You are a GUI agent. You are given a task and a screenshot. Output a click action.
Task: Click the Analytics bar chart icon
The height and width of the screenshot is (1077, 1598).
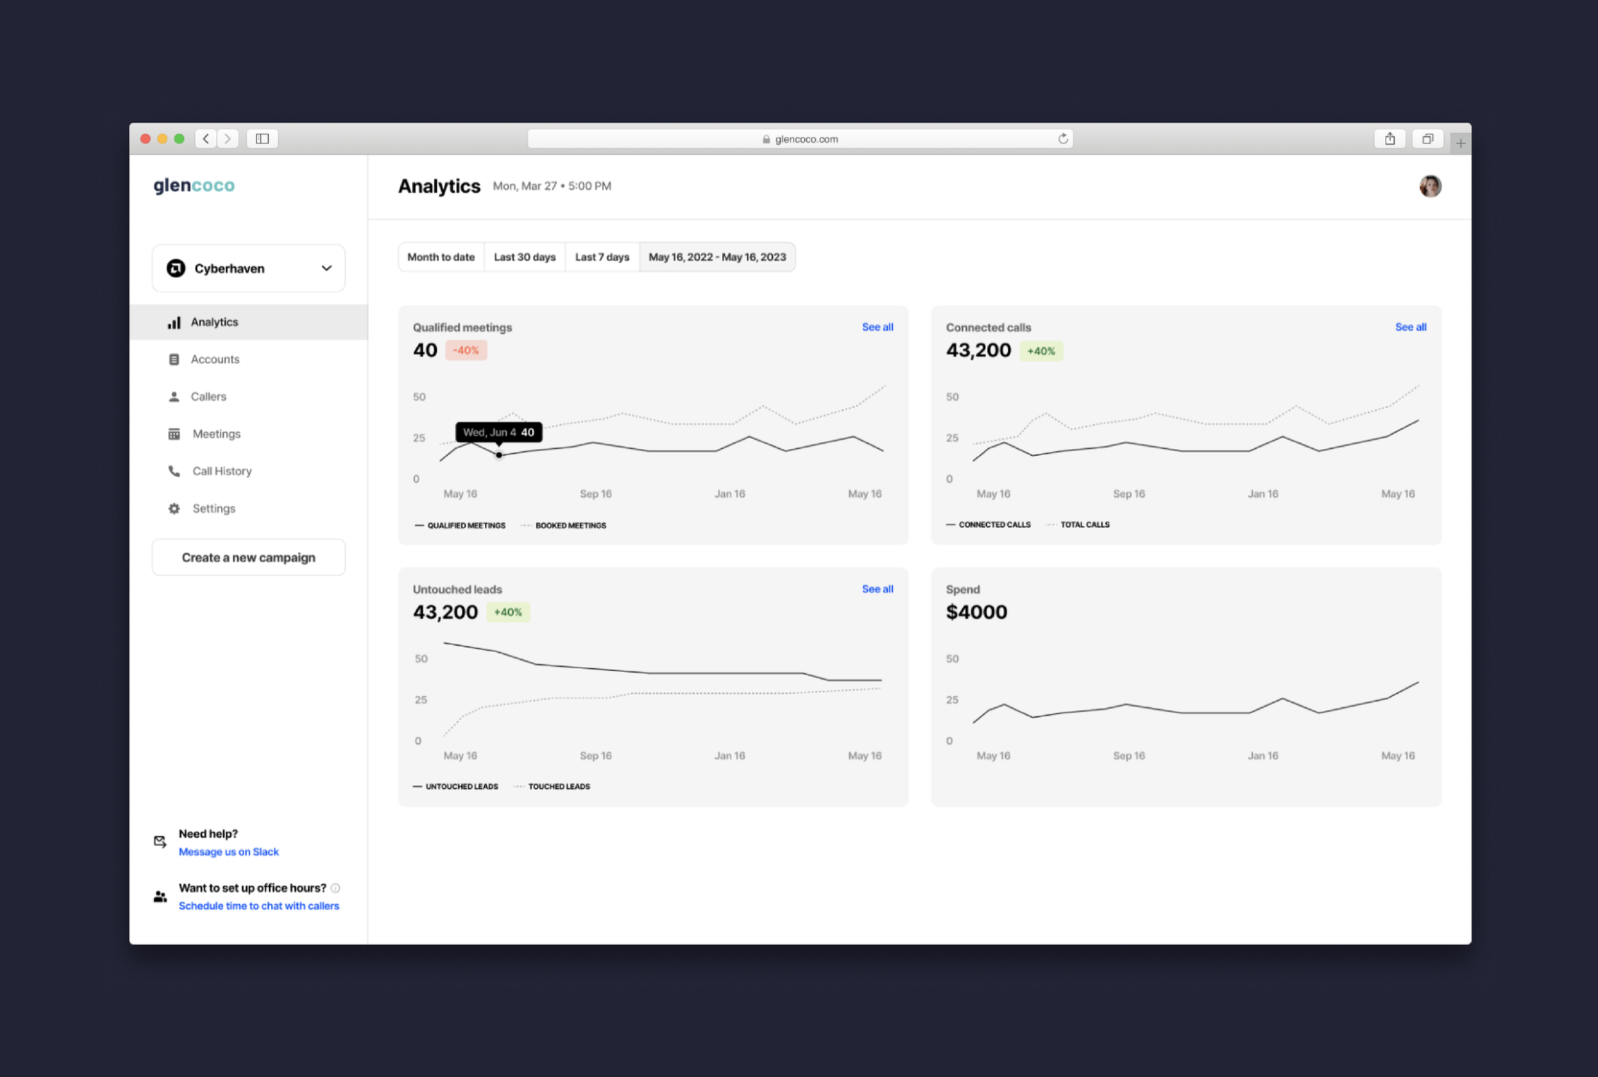pyautogui.click(x=174, y=323)
